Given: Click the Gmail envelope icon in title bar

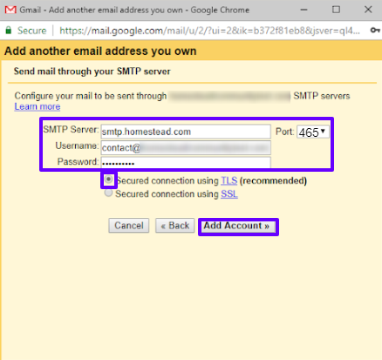Looking at the screenshot, I should (x=10, y=10).
